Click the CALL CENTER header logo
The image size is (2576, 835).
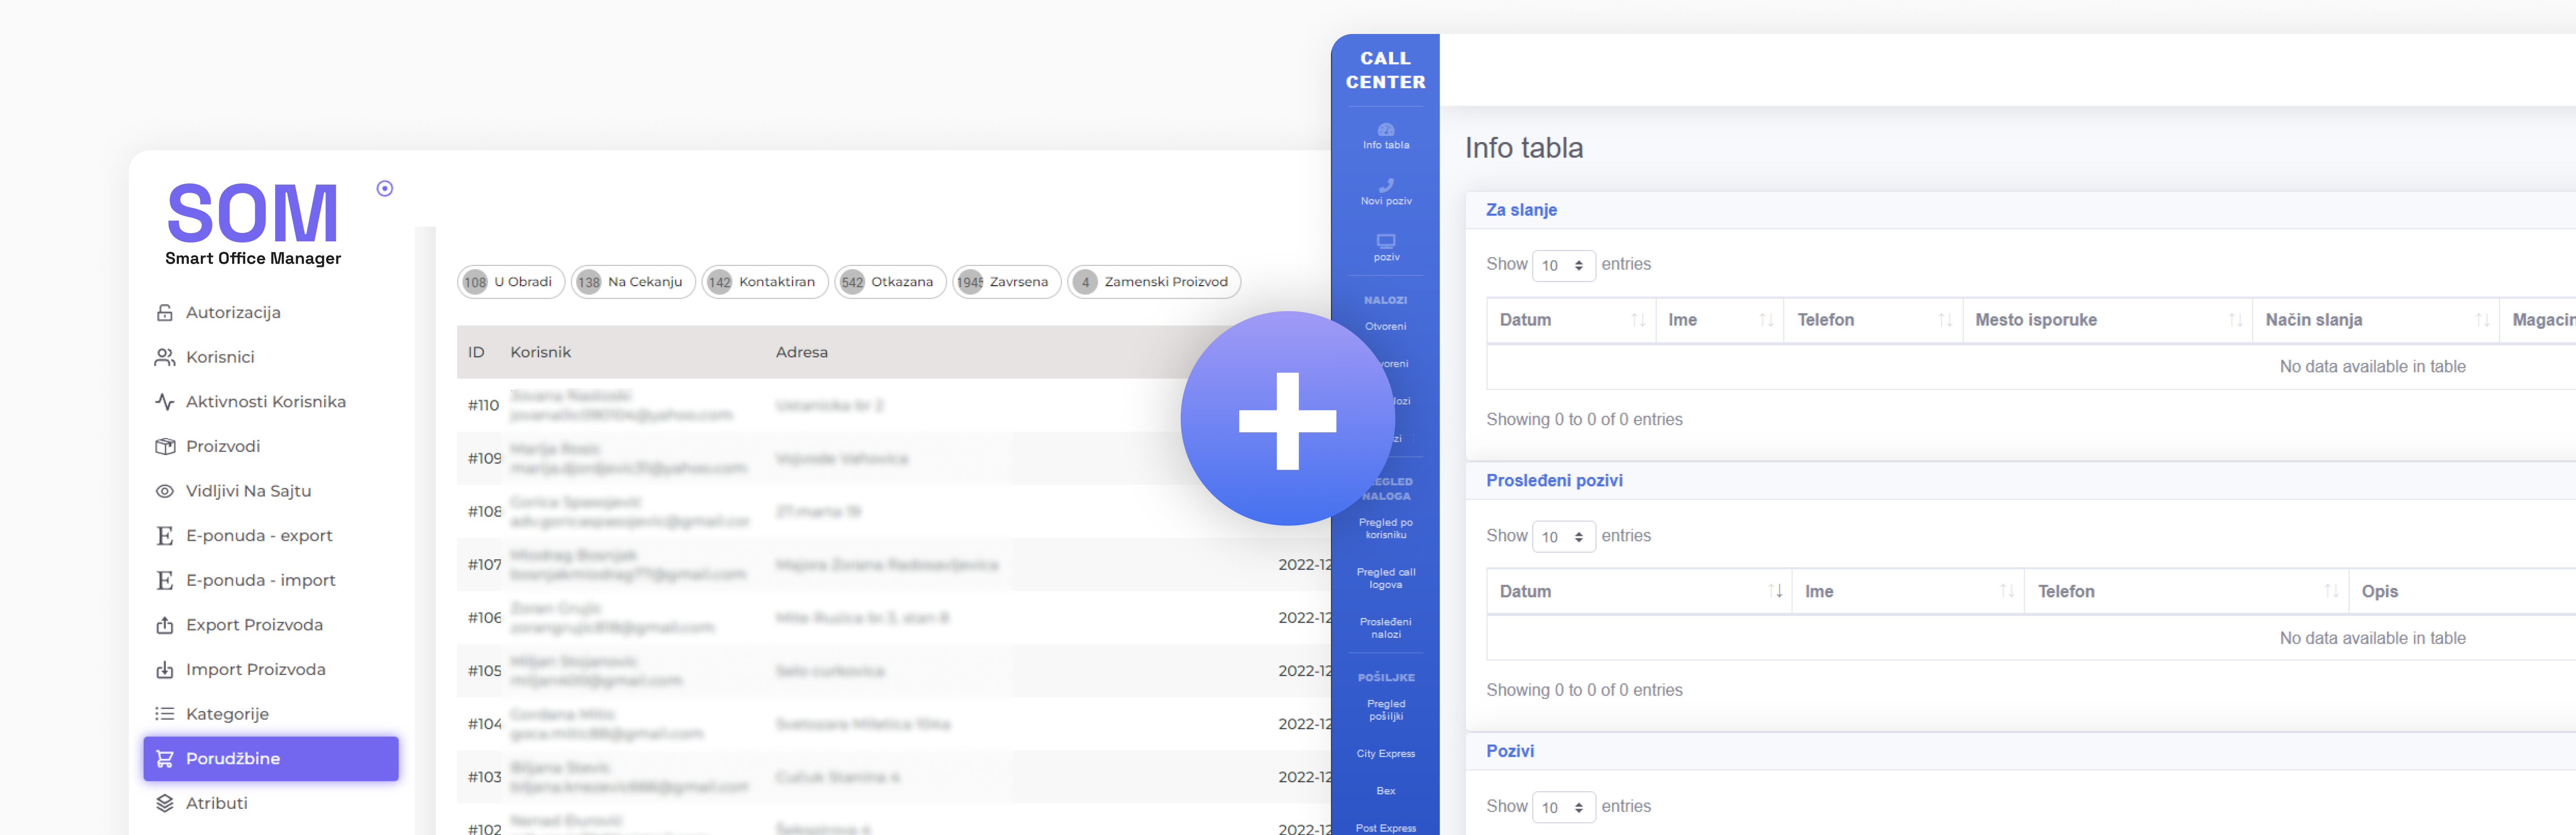point(1385,70)
